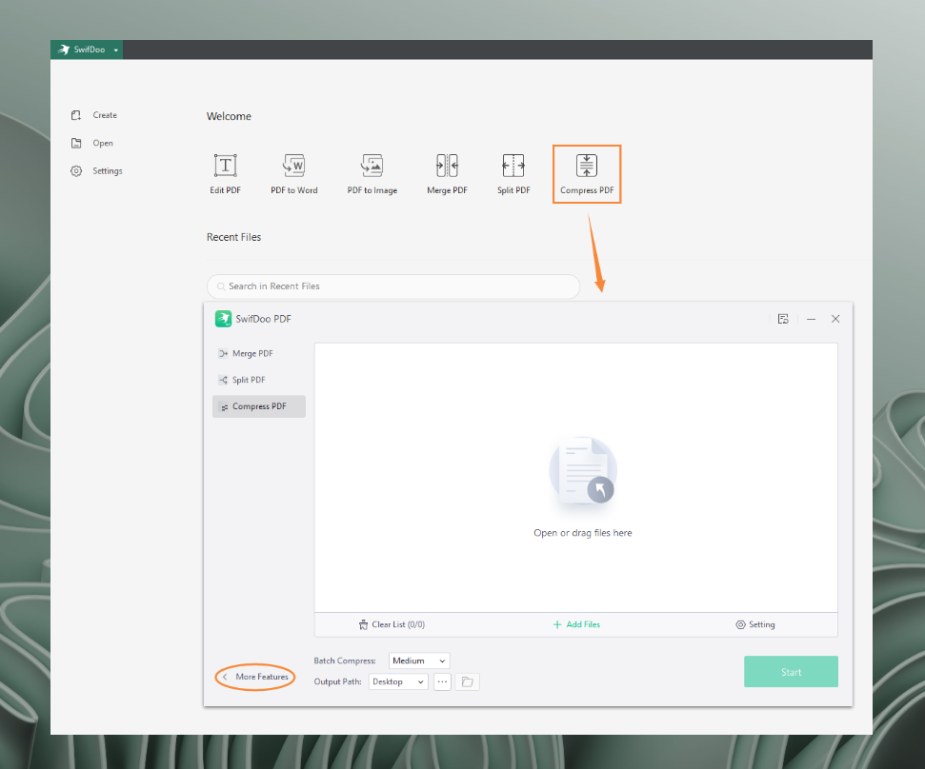Select Compress PDF in dialog sidebar
925x769 pixels.
pyautogui.click(x=259, y=406)
